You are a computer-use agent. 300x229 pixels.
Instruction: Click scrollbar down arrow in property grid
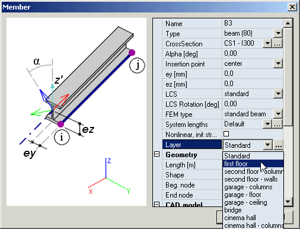(288, 202)
